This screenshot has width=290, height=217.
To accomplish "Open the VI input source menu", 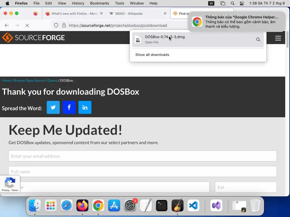I will click(211, 3).
